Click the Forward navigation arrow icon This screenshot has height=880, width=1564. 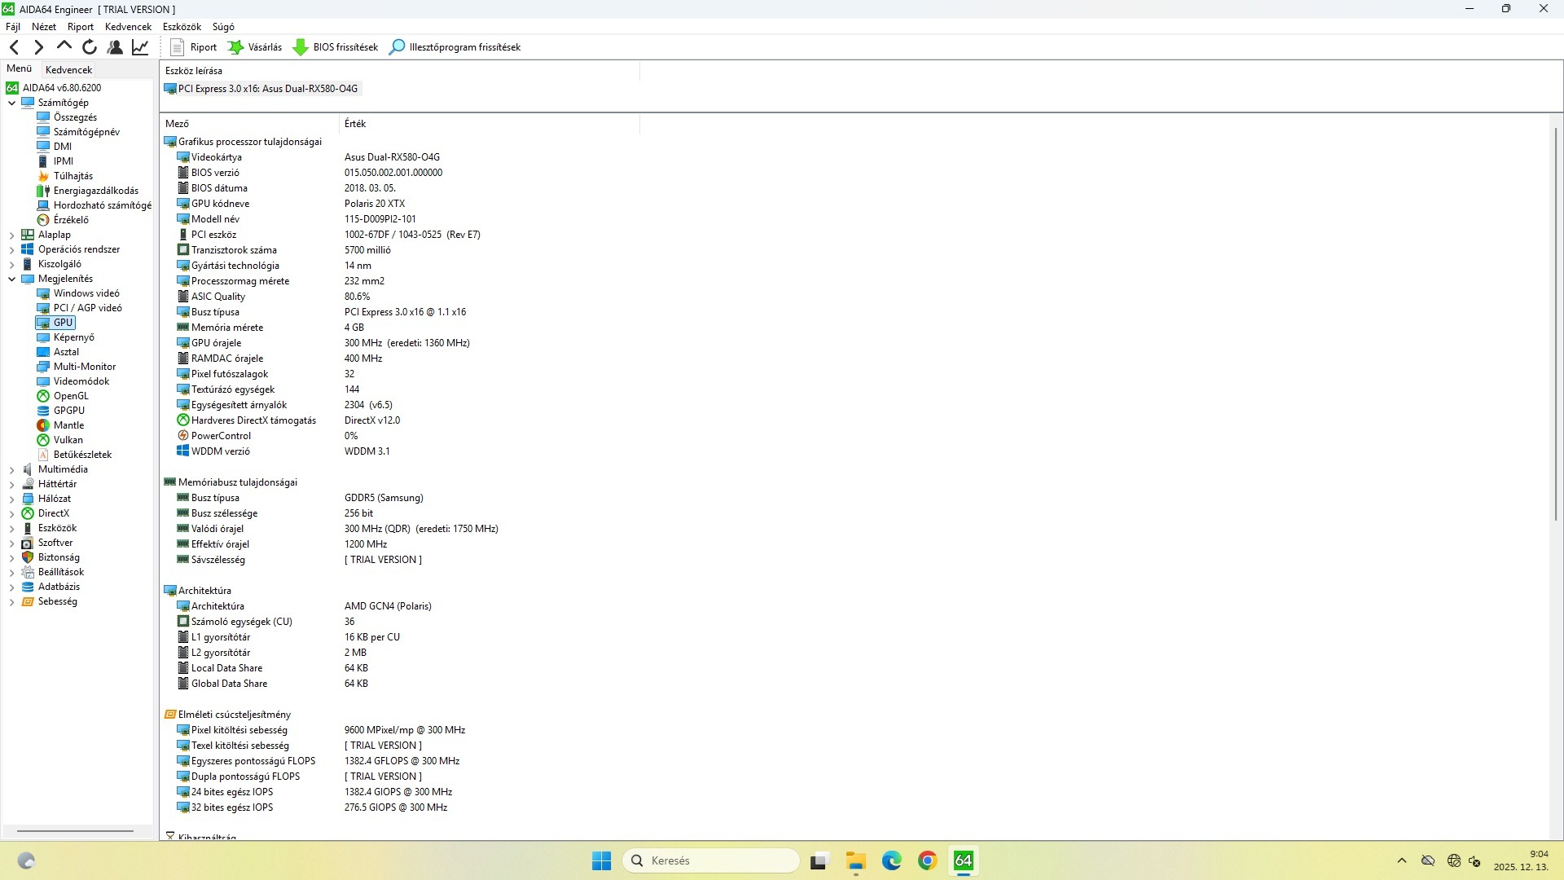tap(38, 47)
